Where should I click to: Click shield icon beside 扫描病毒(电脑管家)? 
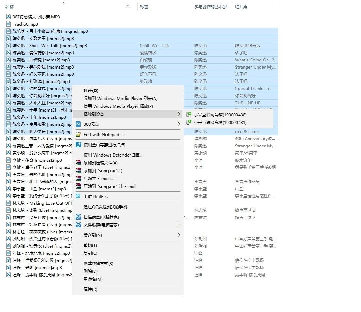(78, 217)
